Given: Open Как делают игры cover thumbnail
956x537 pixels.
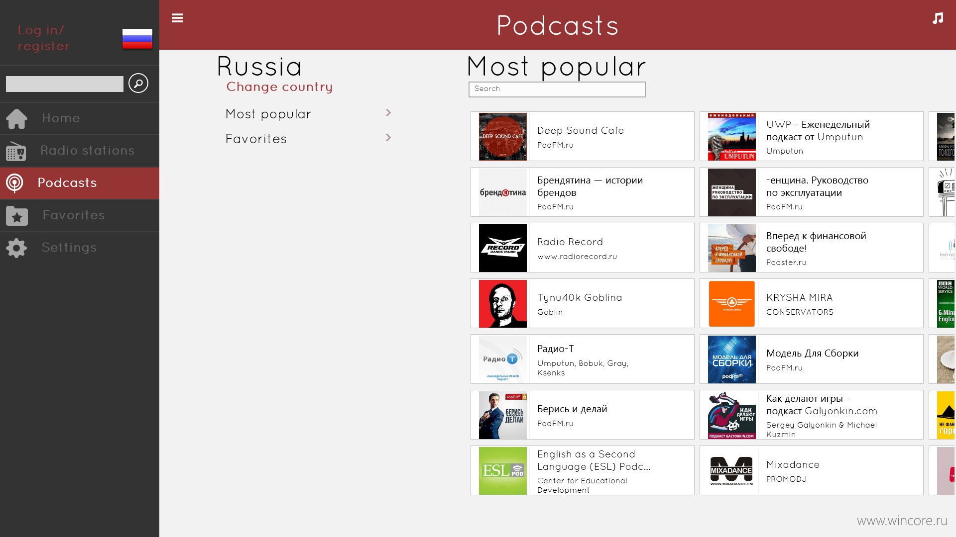Looking at the screenshot, I should point(731,415).
